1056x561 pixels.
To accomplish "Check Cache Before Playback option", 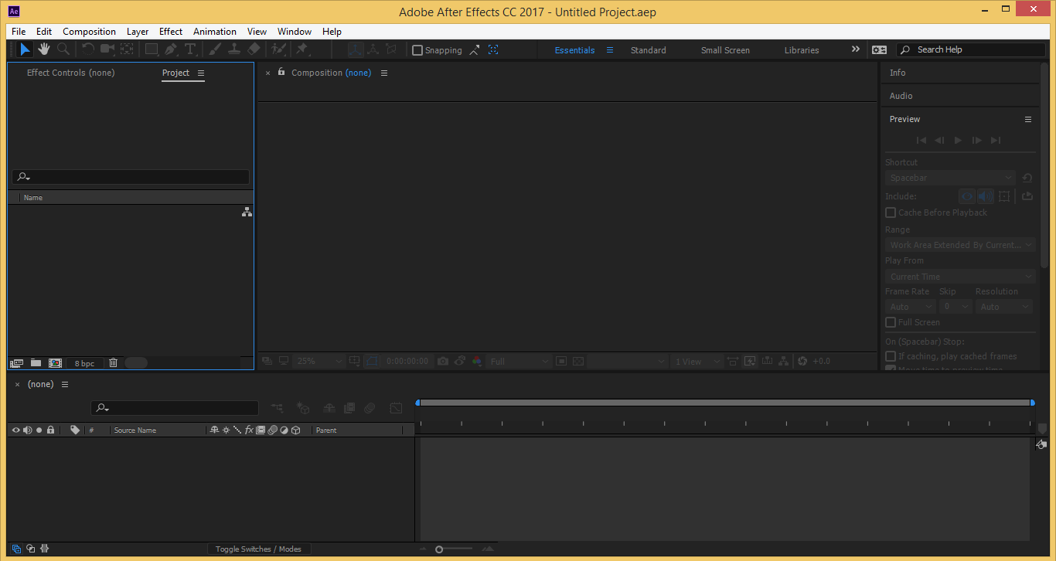I will point(891,212).
